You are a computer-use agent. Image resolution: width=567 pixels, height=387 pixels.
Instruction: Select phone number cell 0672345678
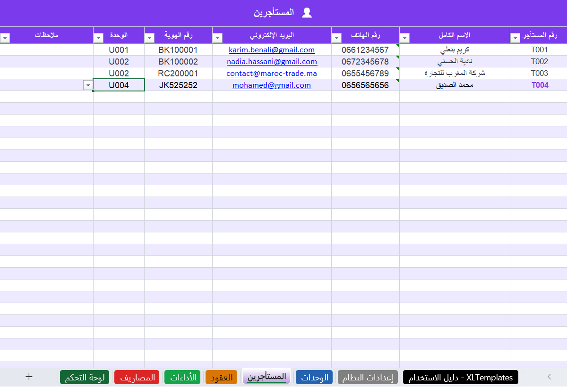click(x=365, y=61)
